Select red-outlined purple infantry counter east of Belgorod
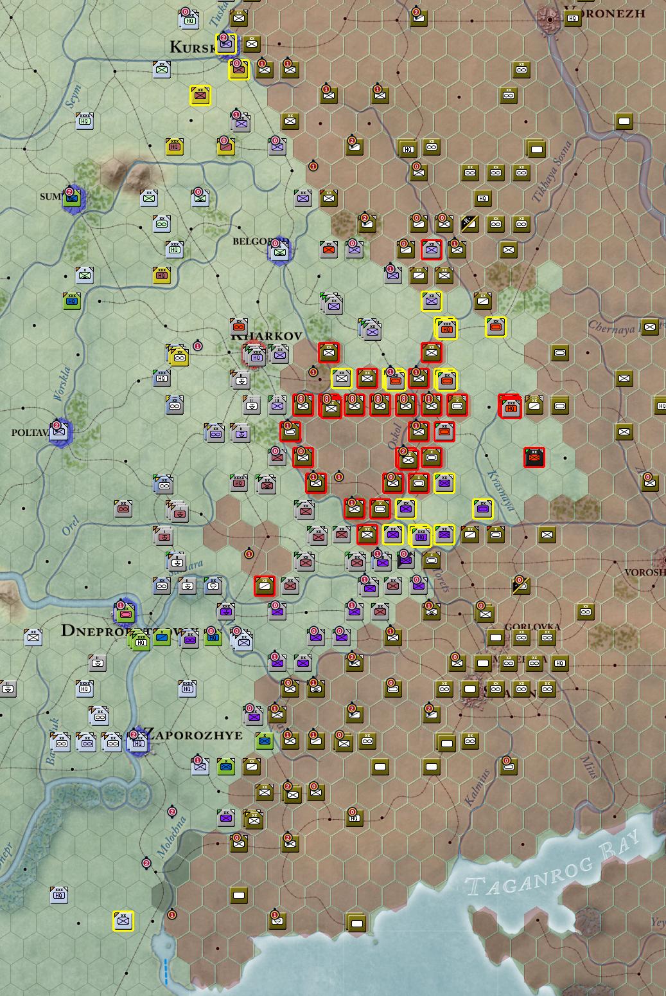666x996 pixels. tap(432, 250)
